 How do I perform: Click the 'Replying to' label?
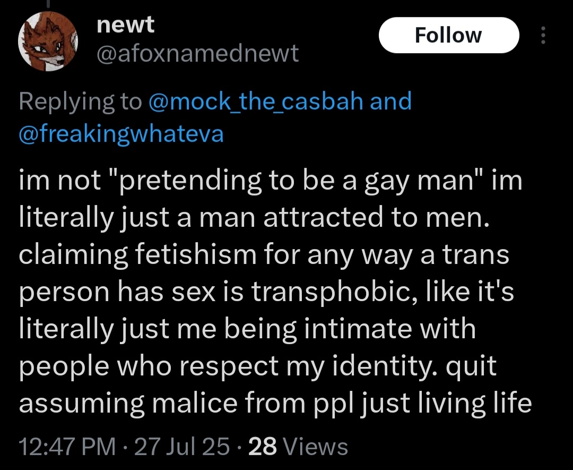80,102
